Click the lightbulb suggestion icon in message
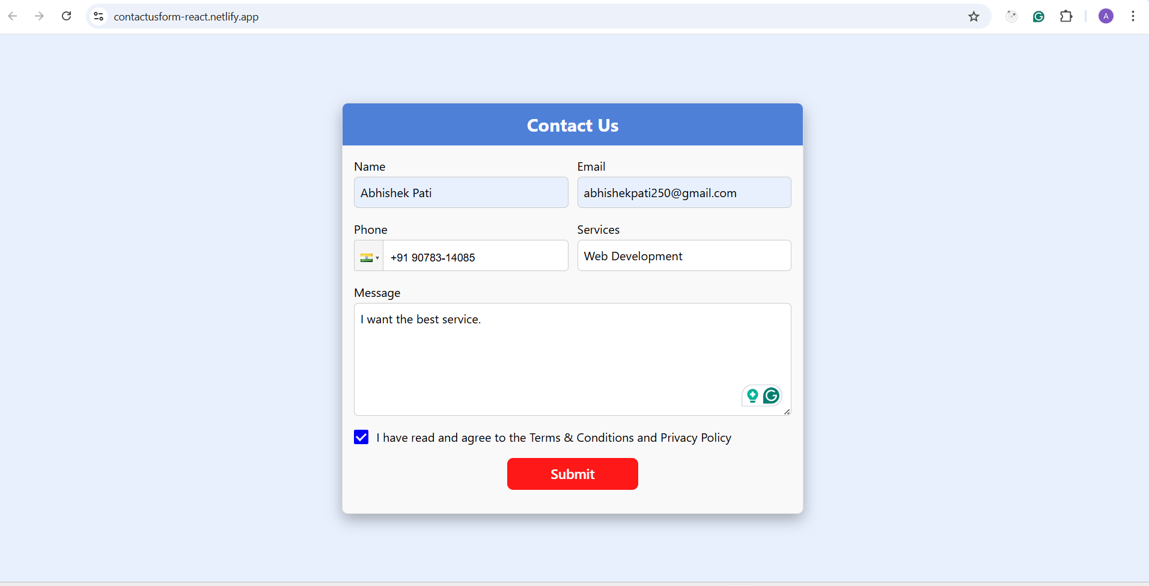 752,395
